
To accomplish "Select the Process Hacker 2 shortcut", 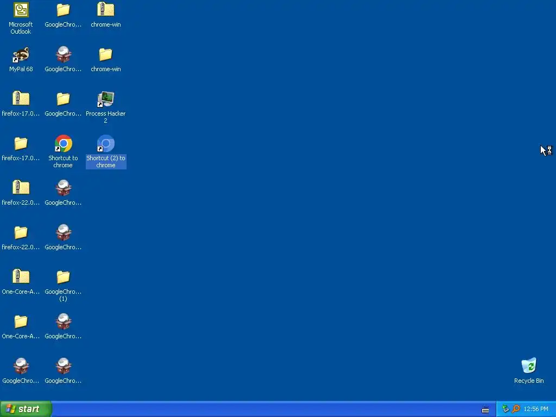I will [106, 99].
